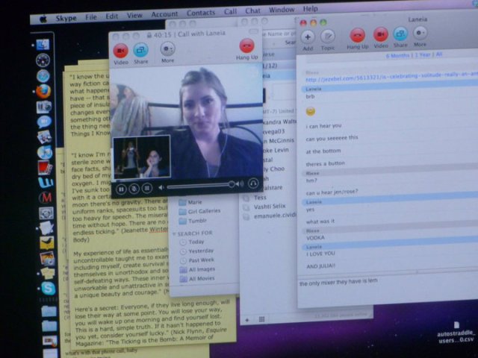Viewport: 478px width, 358px height.
Task: Open Stickies from the dock
Action: click(47, 273)
